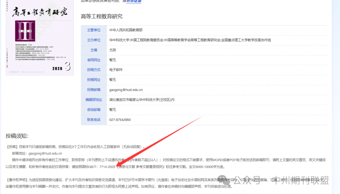Click the 投稿方式 row label

(x=94, y=70)
